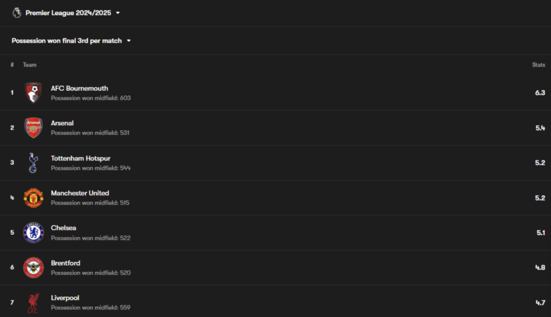The image size is (551, 317).
Task: Click the arrow beside Premier League 2024/2025
Action: (118, 13)
